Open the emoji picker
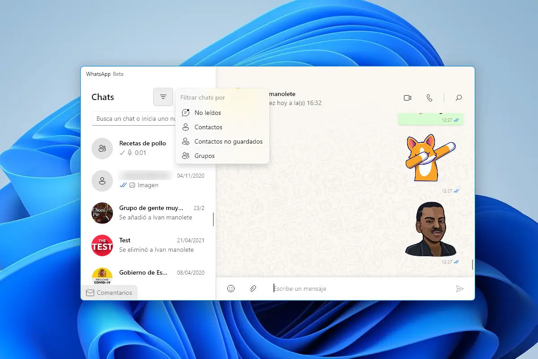This screenshot has width=538, height=359. 231,289
